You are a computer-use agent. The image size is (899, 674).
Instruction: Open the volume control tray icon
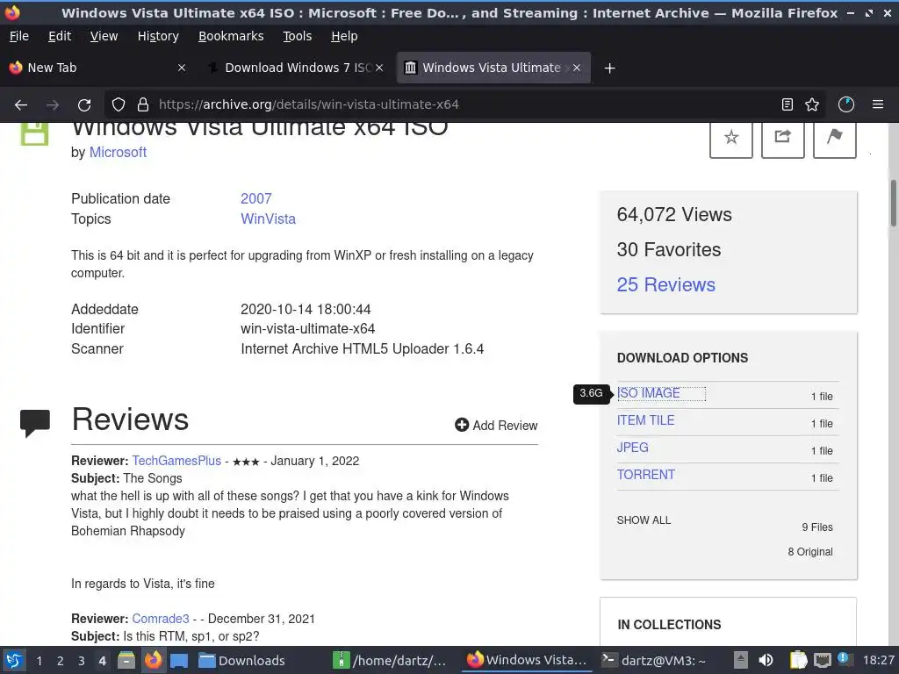pos(766,660)
